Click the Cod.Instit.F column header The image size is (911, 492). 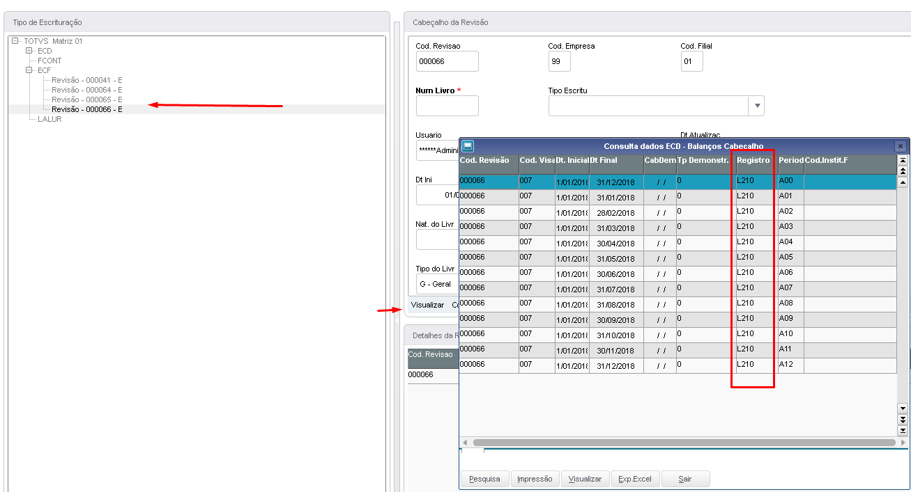coord(850,164)
